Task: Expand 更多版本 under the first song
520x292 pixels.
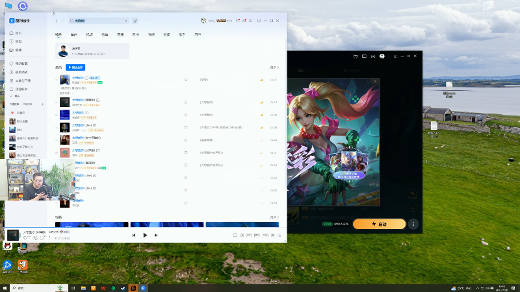Action: coord(66,93)
